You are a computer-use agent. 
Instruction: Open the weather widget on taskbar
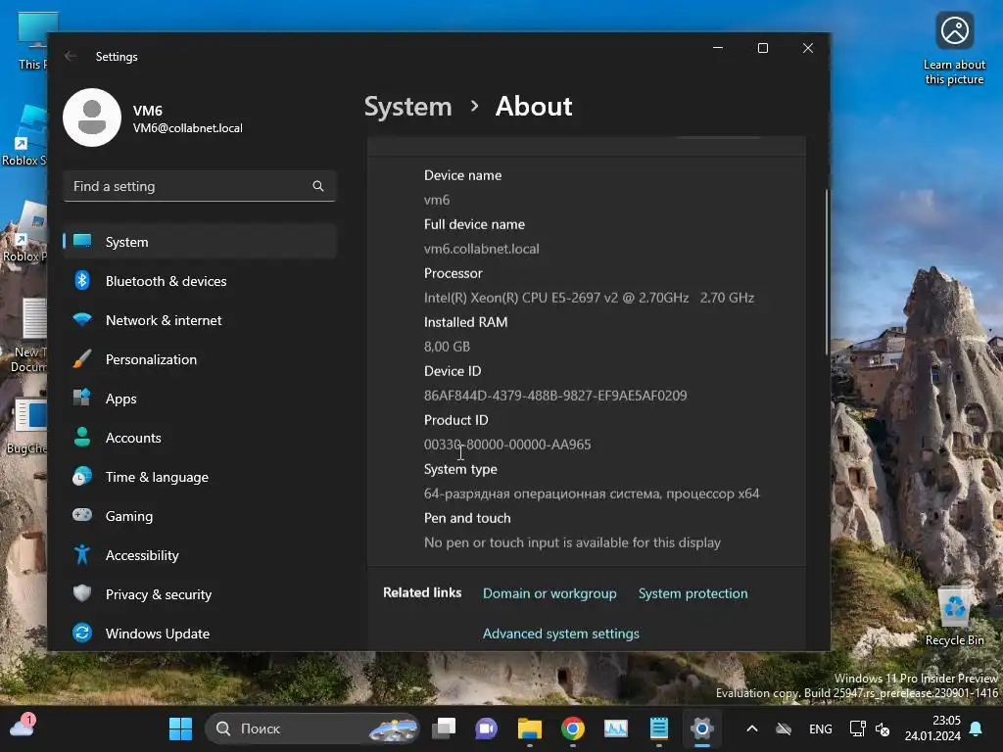[x=22, y=728]
